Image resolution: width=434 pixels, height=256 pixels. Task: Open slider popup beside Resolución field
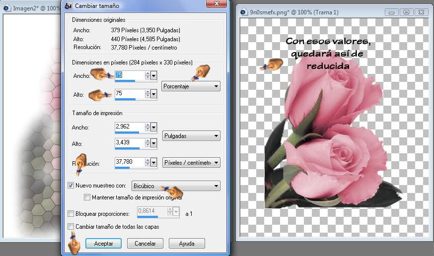[153, 162]
